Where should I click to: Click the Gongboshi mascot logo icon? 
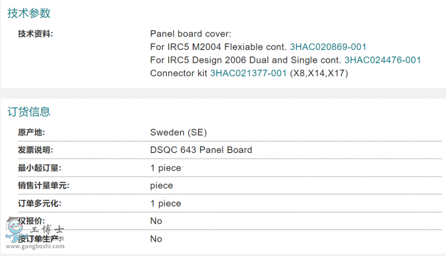click(x=15, y=230)
